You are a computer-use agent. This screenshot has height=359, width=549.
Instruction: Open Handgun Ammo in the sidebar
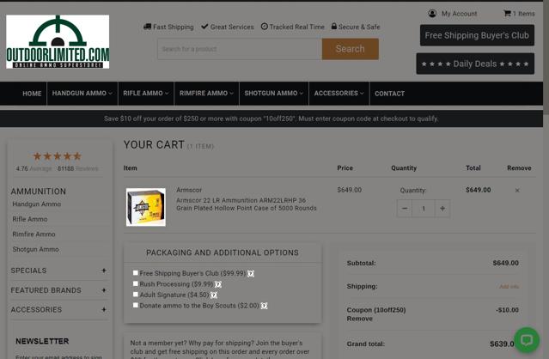pyautogui.click(x=37, y=204)
